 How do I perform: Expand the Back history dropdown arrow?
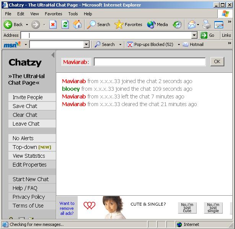pos(27,25)
